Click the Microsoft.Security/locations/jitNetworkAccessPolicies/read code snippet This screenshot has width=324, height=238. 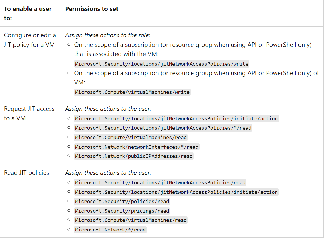click(160, 183)
